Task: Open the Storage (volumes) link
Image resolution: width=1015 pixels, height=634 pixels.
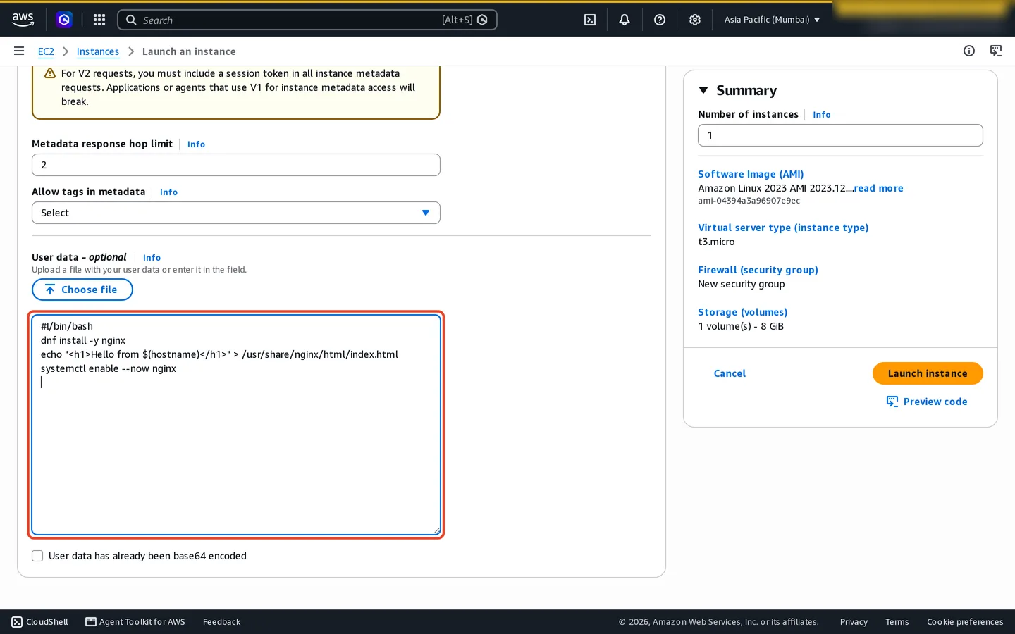Action: pos(743,312)
